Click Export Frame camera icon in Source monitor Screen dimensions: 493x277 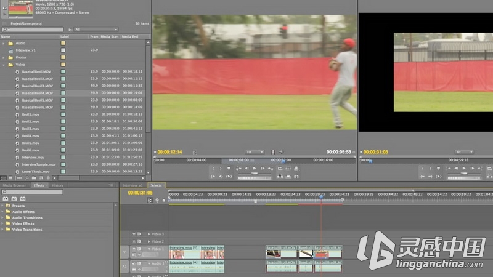tap(296, 177)
